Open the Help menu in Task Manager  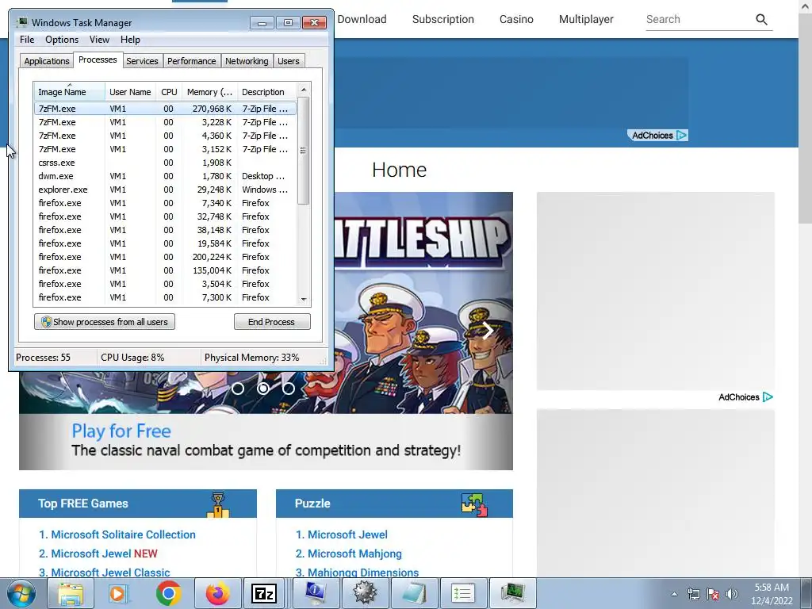[x=130, y=40]
